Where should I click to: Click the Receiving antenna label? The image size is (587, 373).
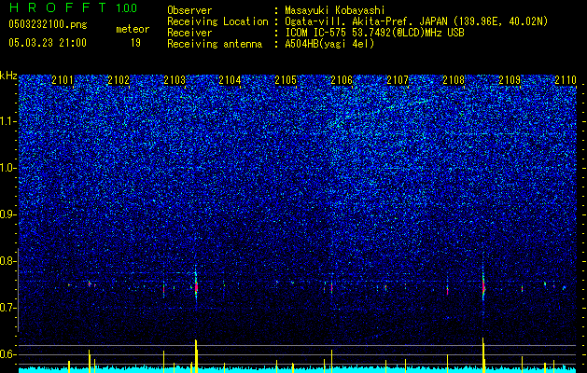point(215,44)
